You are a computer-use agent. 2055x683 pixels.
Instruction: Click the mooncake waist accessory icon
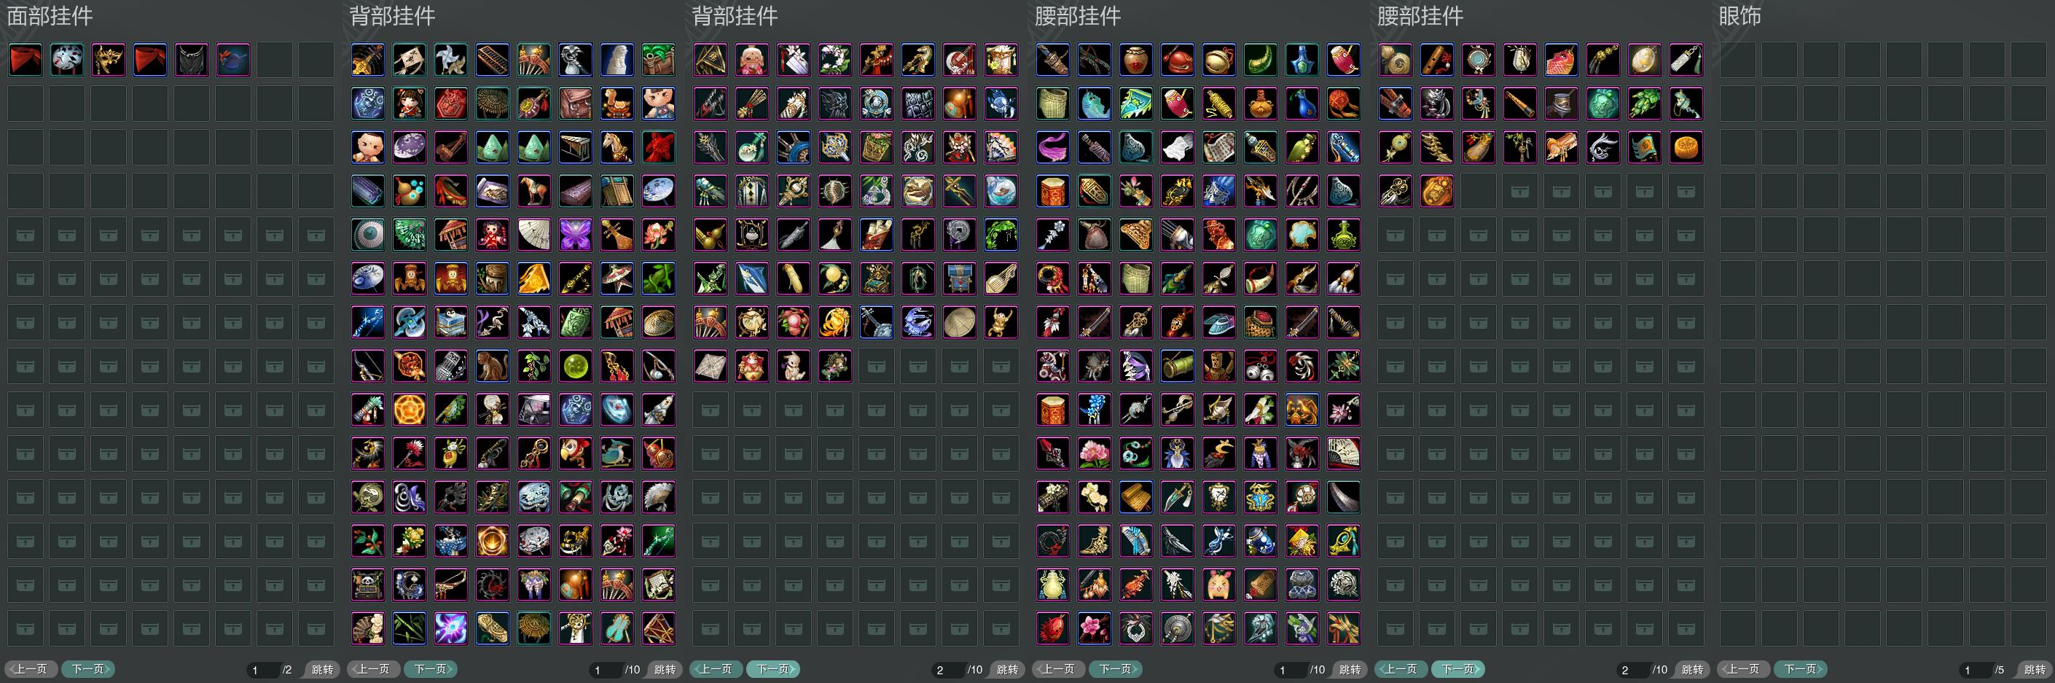click(x=1685, y=148)
